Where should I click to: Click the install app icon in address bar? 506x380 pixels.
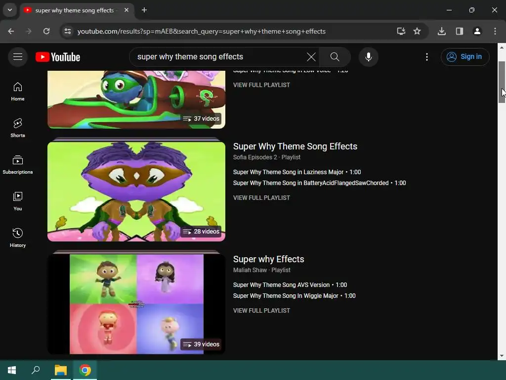pos(401,31)
